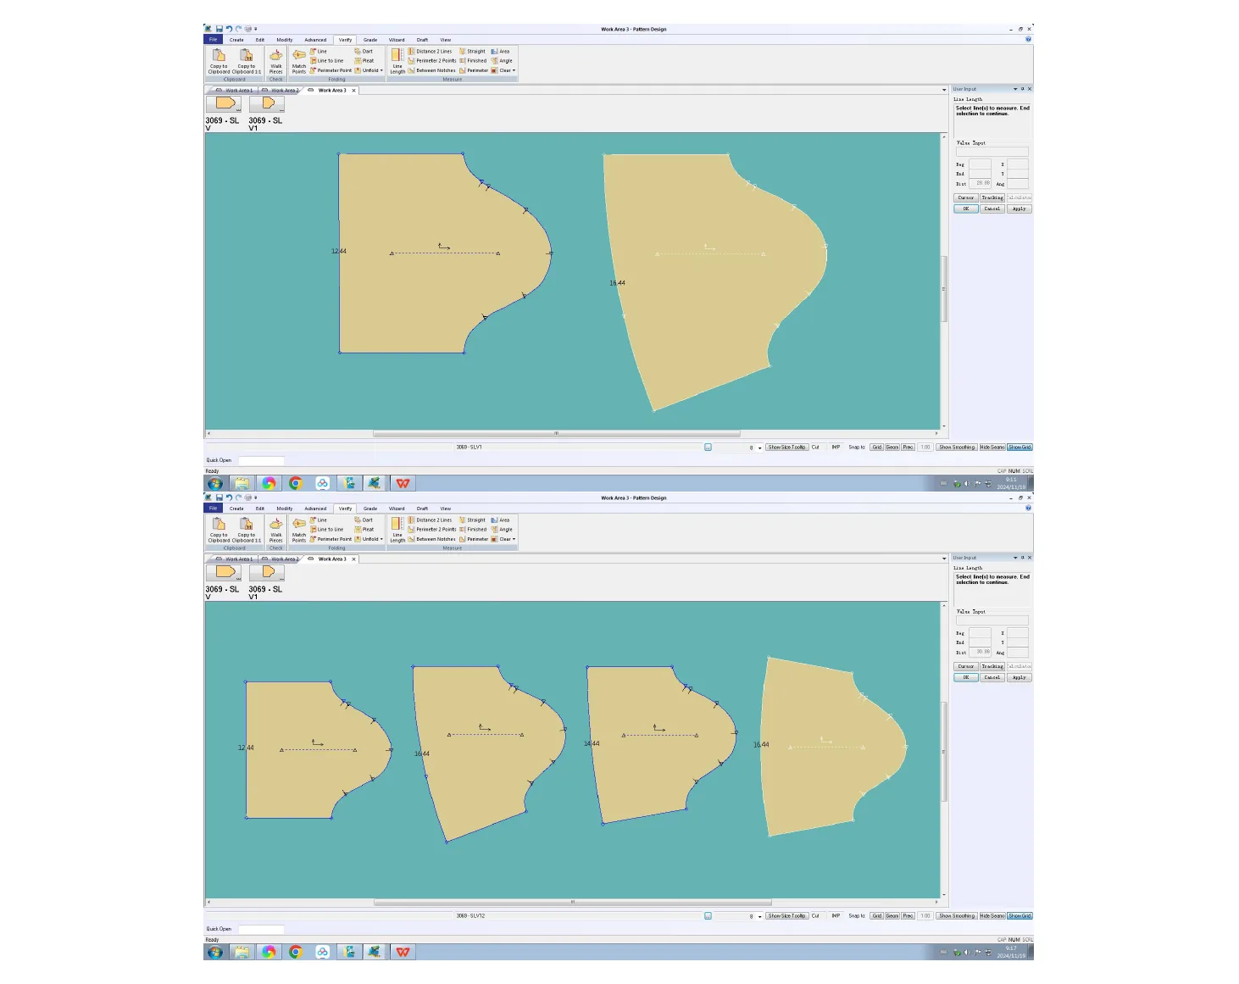Click the OK button in upper User Input panel
The width and height of the screenshot is (1239, 984).
coord(966,208)
